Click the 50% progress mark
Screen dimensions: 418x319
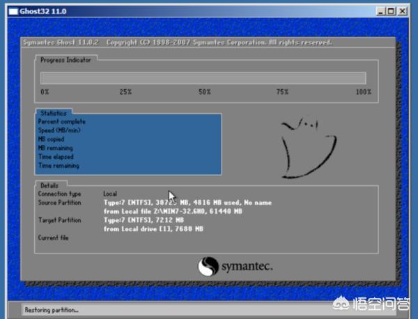click(x=204, y=92)
